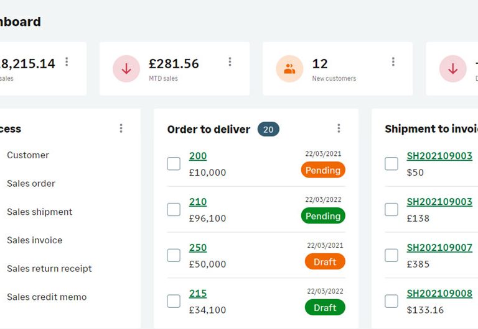Image resolution: width=478 pixels, height=329 pixels.
Task: Open kebab menu beside 8,215.14 sales card
Action: pos(67,61)
